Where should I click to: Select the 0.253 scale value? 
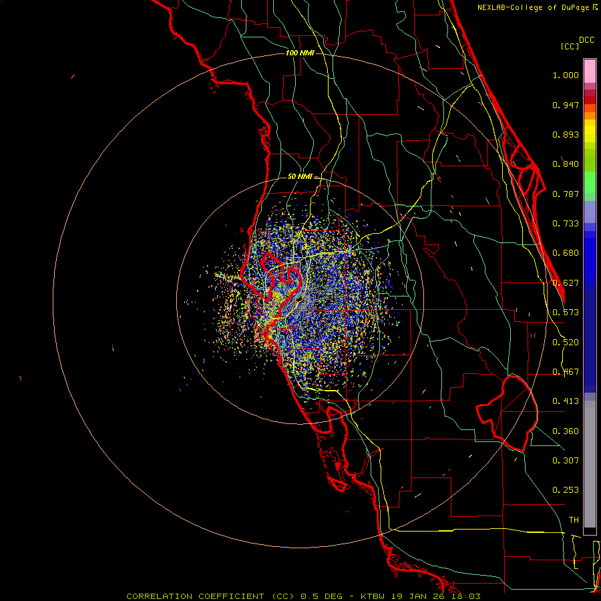566,490
